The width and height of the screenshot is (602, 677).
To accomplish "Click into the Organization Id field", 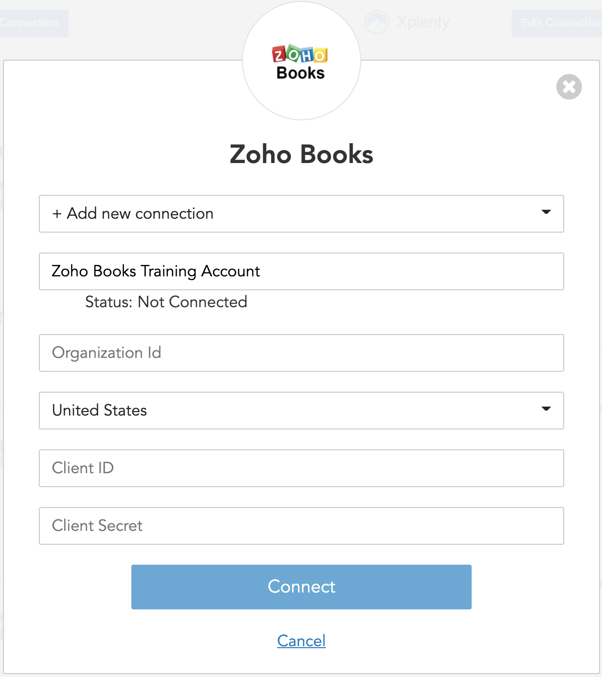I will tap(301, 353).
